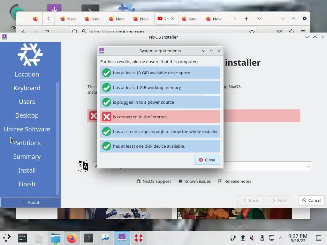Viewport: 327px width, 245px height.
Task: Switch to Firefox from the taskbar
Action: 72,238
